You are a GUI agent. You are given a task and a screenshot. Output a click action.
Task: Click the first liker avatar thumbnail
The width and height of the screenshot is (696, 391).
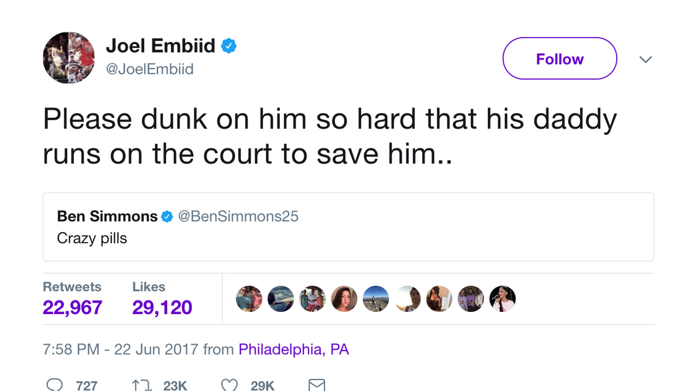pyautogui.click(x=249, y=299)
